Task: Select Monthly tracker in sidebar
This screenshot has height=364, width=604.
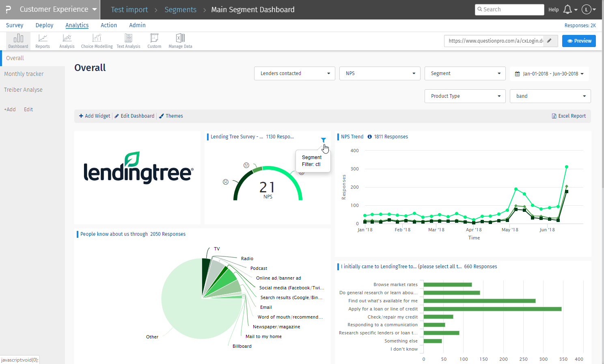Action: (x=24, y=74)
